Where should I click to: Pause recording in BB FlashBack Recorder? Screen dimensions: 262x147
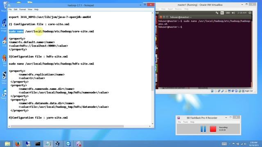click(203, 129)
